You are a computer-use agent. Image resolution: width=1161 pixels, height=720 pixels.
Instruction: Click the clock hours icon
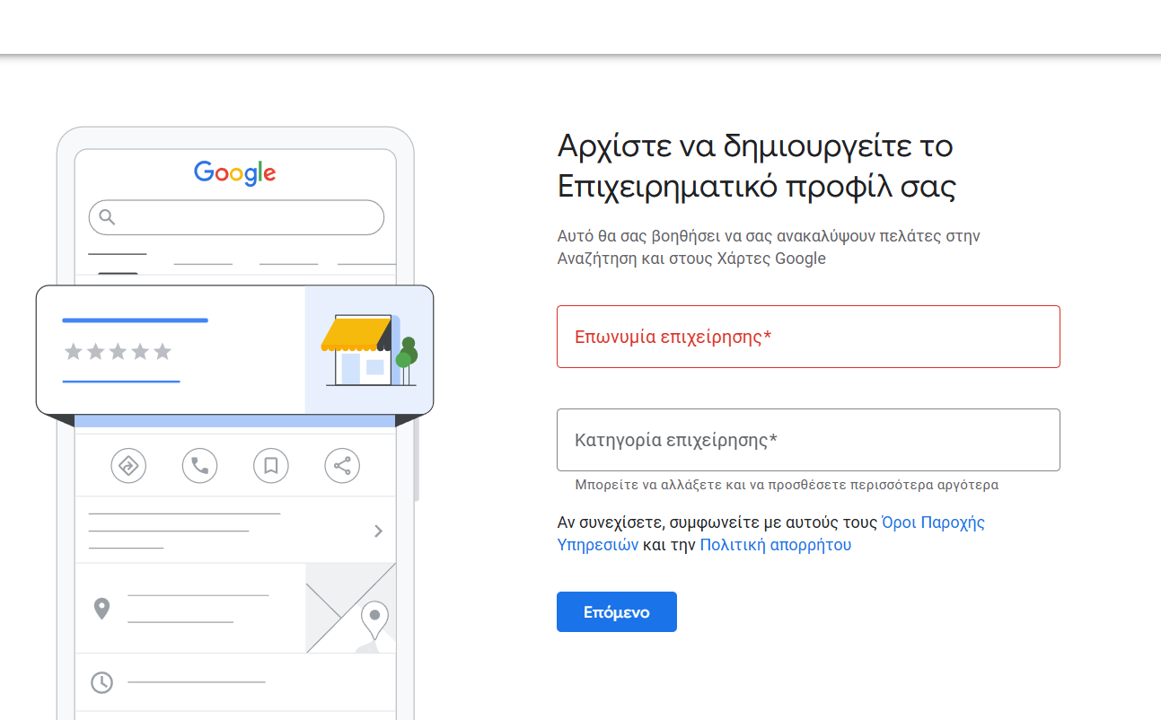pyautogui.click(x=102, y=682)
